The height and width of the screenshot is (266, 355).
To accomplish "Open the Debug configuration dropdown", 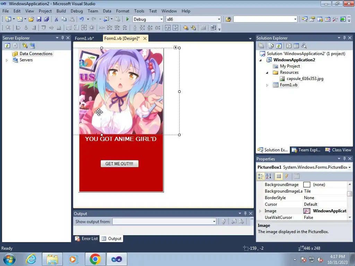I will pos(162,19).
